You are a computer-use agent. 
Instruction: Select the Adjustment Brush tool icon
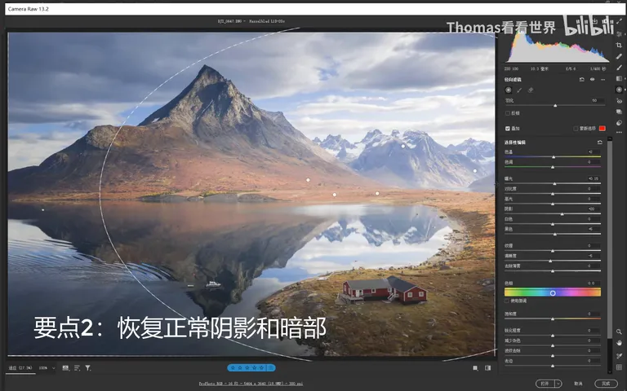tap(619, 68)
